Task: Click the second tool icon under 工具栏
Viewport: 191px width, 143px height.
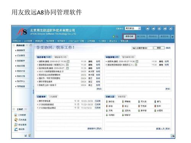Action: point(16,120)
